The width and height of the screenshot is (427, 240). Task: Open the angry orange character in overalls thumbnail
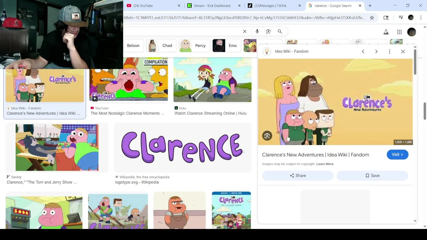click(x=179, y=211)
